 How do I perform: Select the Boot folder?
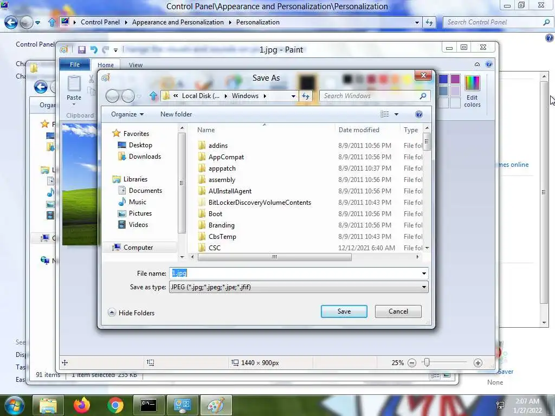(215, 213)
